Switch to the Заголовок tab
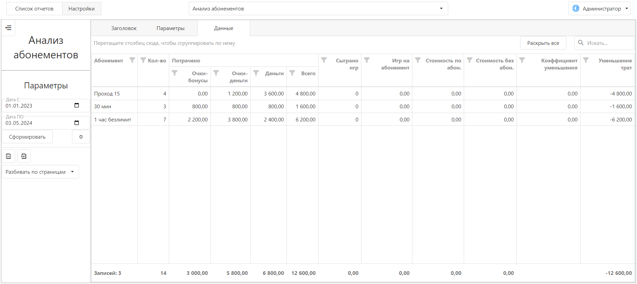 (124, 28)
